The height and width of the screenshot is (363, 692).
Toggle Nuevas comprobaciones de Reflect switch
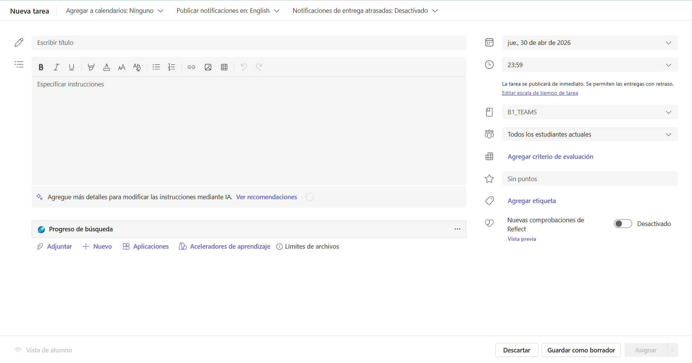coord(623,224)
